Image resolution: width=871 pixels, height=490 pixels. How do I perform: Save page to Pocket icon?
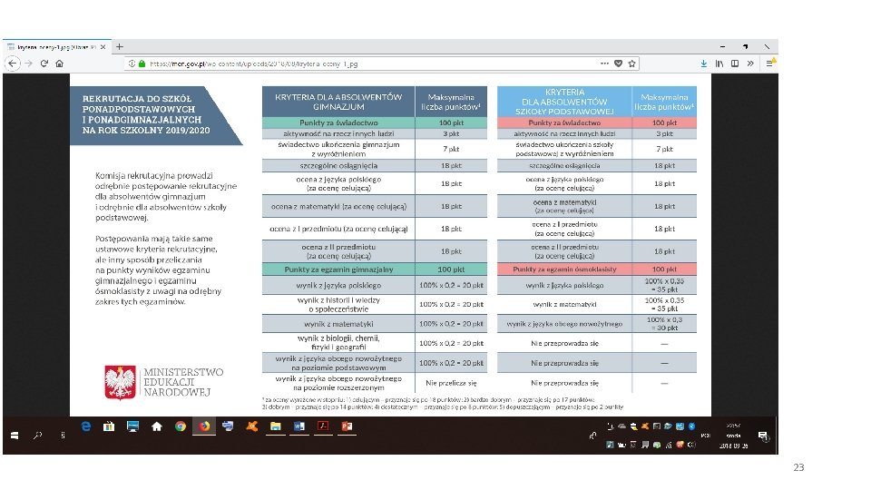(x=618, y=64)
